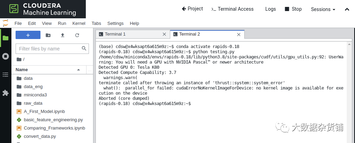Close the Terminal 1 tab
355x143 pixels.
pyautogui.click(x=164, y=34)
